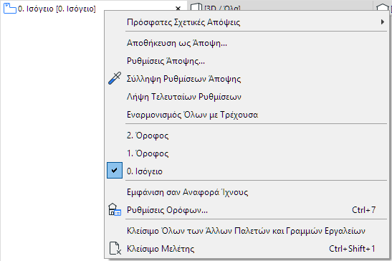
Task: Choose Εναρμονισμός Όλων με Τρέχουσα
Action: pos(247,115)
